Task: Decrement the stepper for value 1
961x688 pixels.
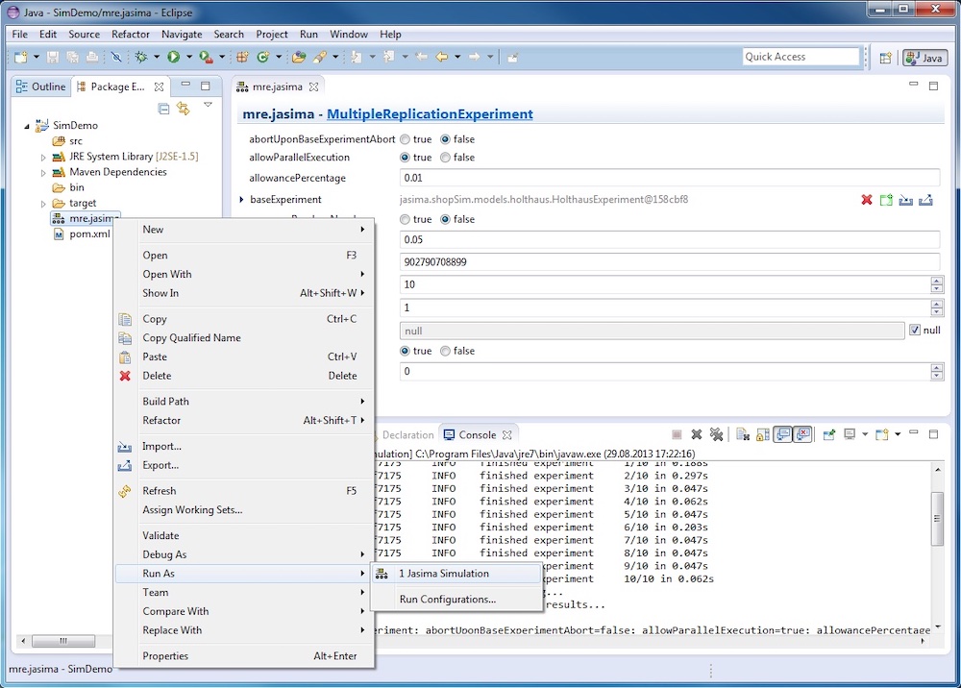Action: point(936,312)
